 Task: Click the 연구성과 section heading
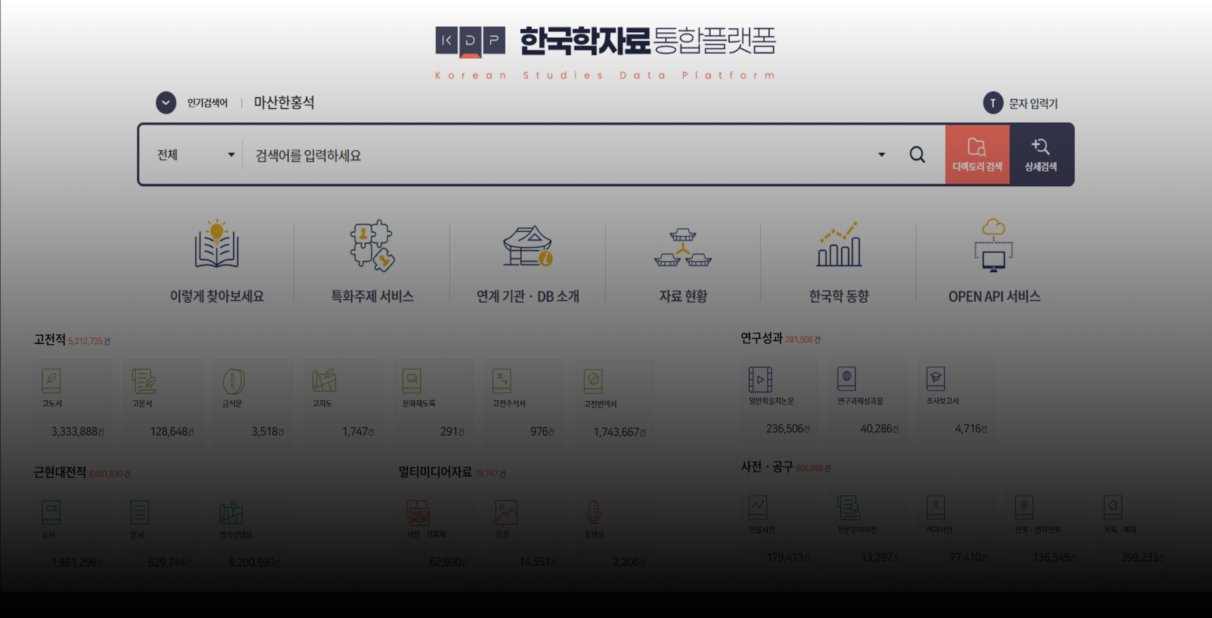[761, 338]
